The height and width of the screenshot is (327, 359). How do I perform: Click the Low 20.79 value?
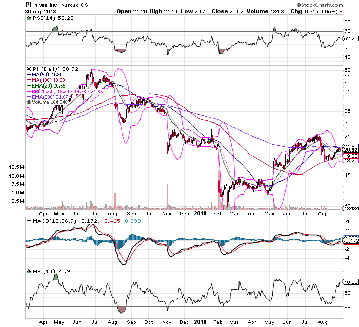click(194, 11)
